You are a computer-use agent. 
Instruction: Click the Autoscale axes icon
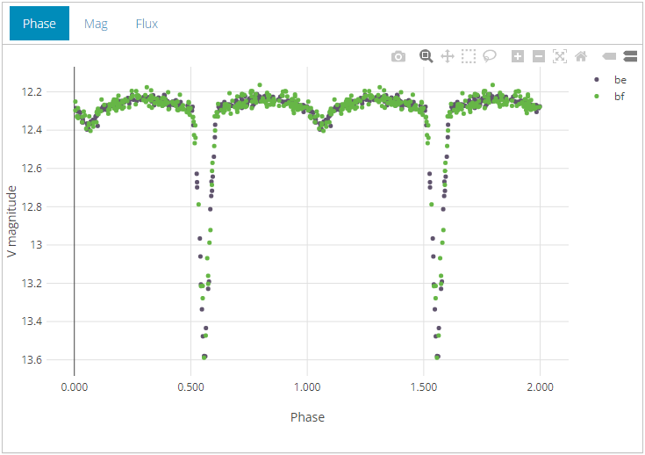click(x=560, y=56)
